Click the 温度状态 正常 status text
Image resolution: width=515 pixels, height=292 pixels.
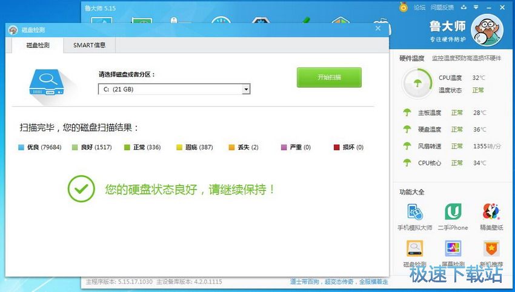[x=478, y=90]
